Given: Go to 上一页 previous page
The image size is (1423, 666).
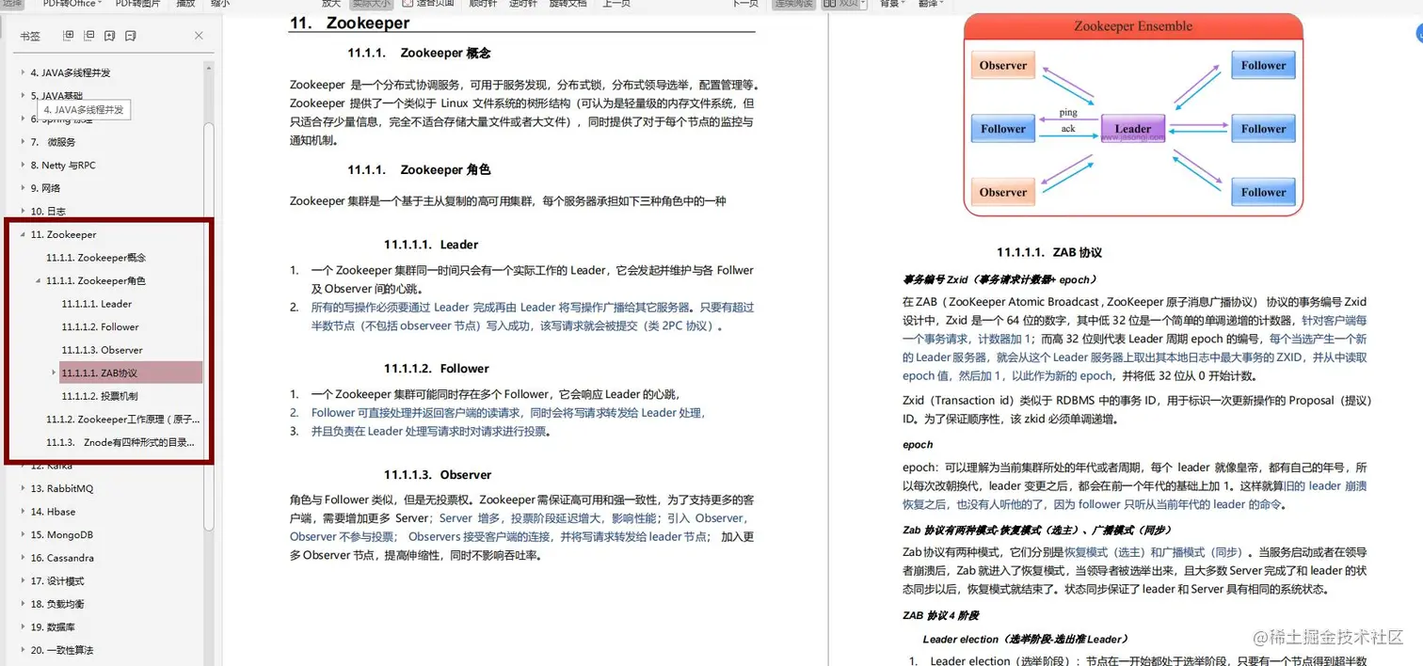Looking at the screenshot, I should 616,4.
